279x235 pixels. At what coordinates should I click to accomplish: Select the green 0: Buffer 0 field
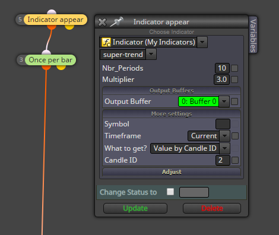tap(198, 101)
